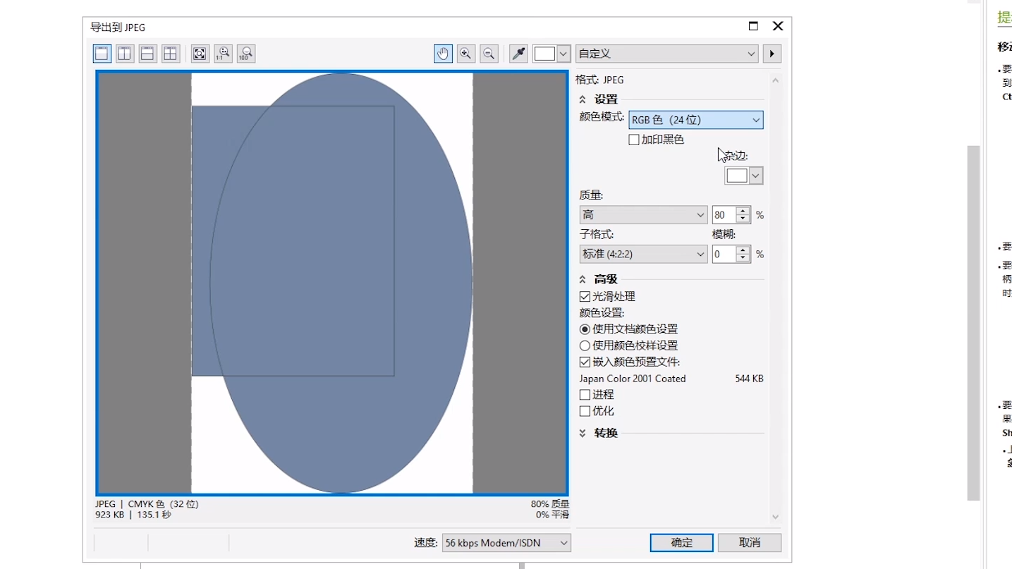Image resolution: width=1012 pixels, height=569 pixels.
Task: Select full single preview layout
Action: (x=102, y=54)
